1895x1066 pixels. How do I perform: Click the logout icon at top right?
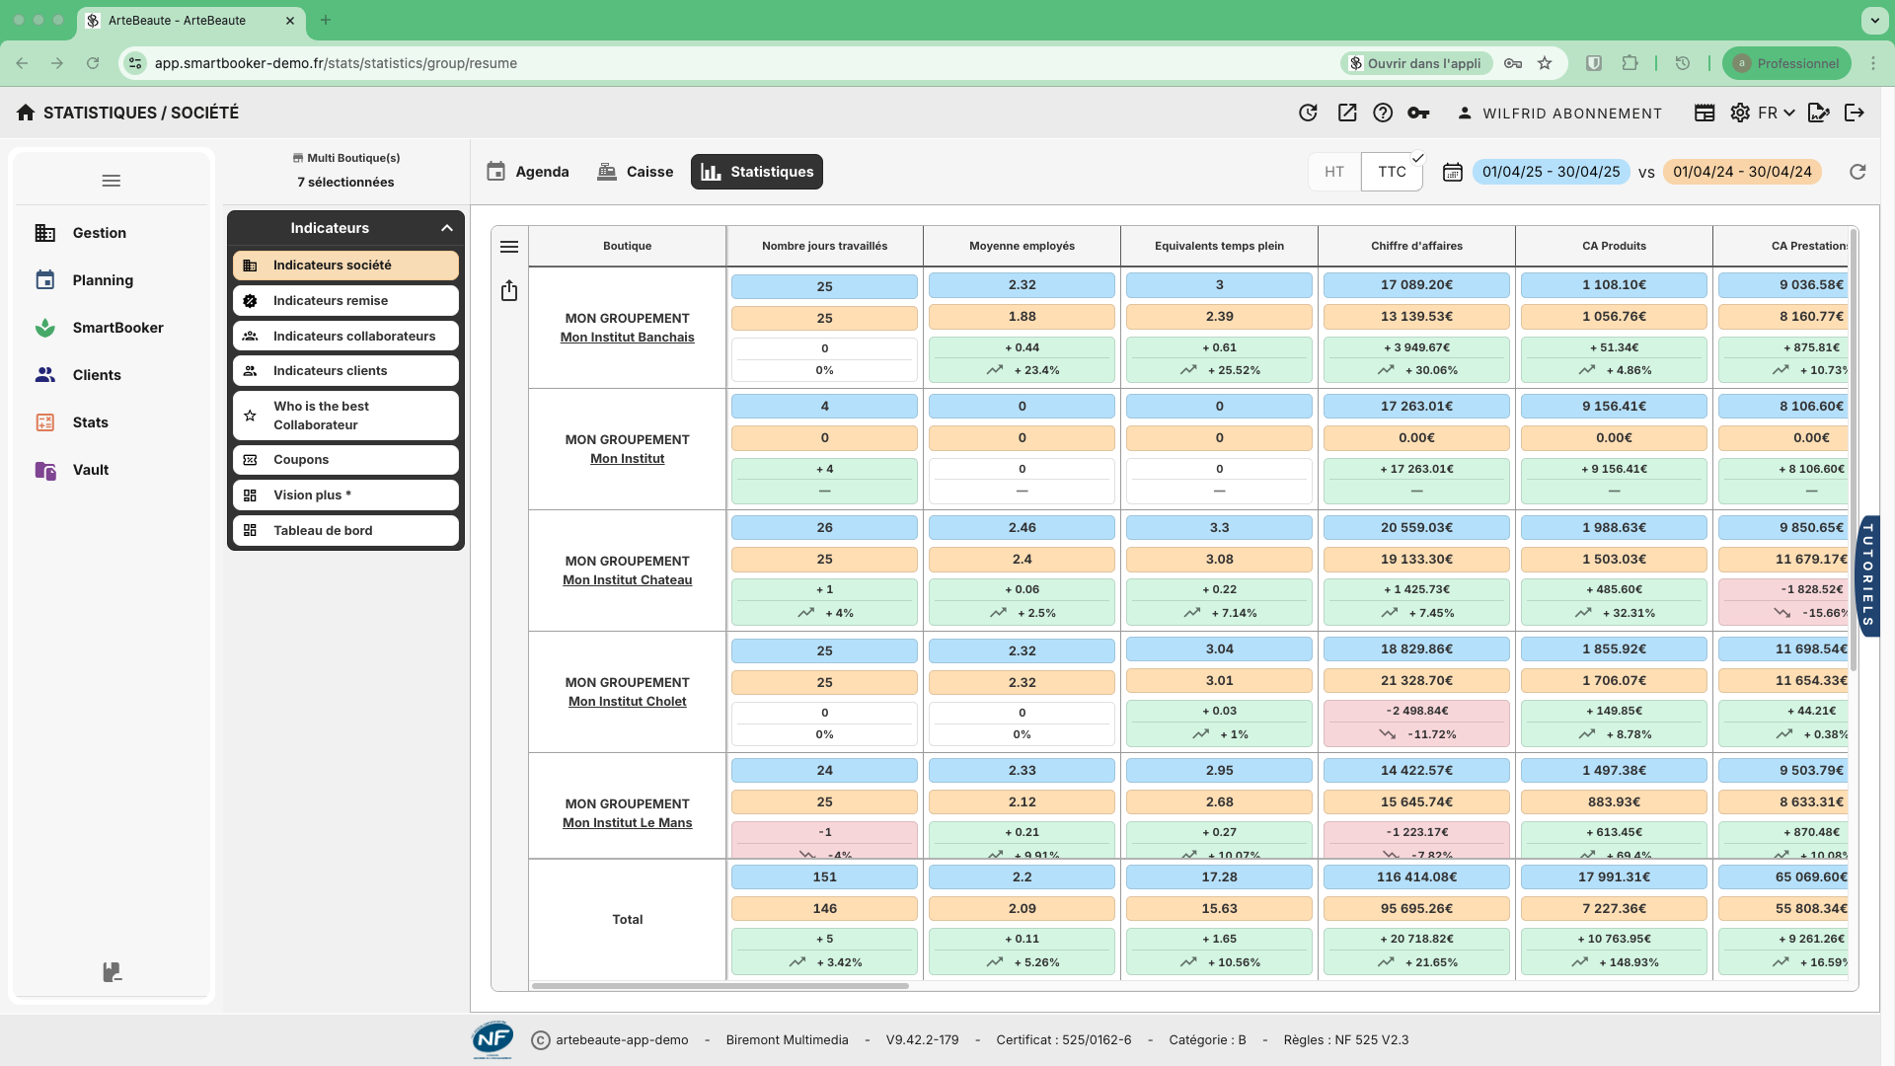point(1855,113)
